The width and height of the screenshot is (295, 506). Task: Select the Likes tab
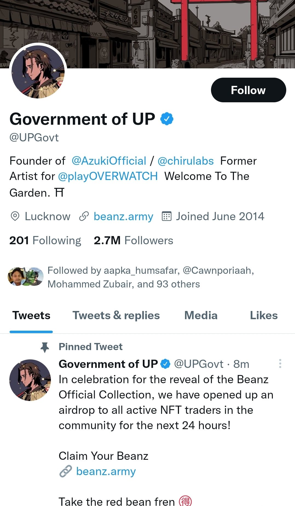[x=264, y=315]
